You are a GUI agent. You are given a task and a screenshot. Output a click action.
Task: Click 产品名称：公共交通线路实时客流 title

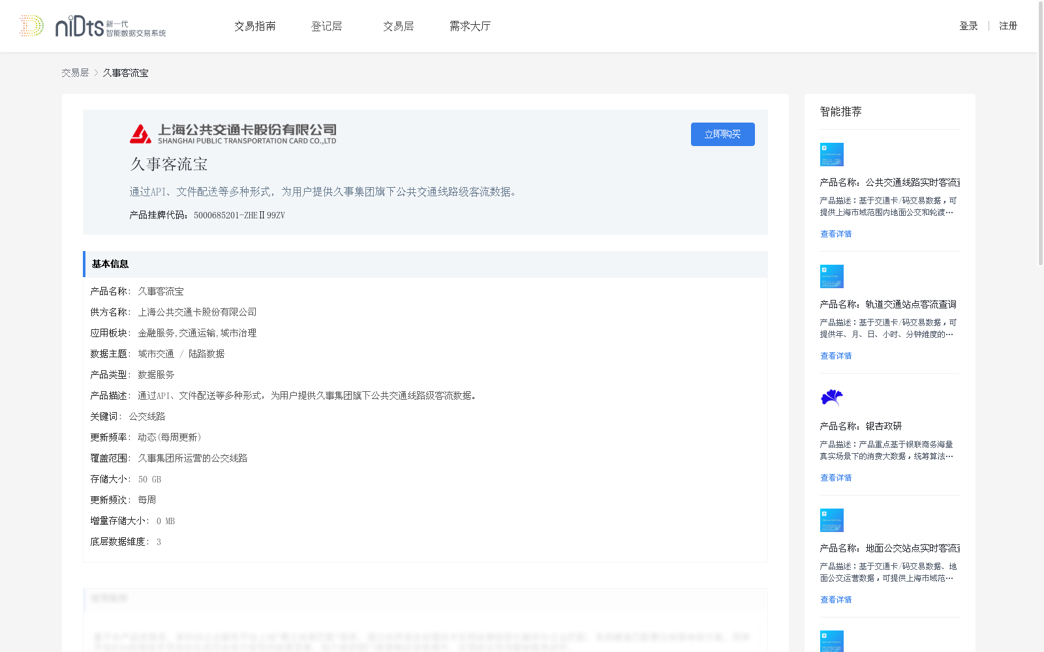(x=890, y=183)
